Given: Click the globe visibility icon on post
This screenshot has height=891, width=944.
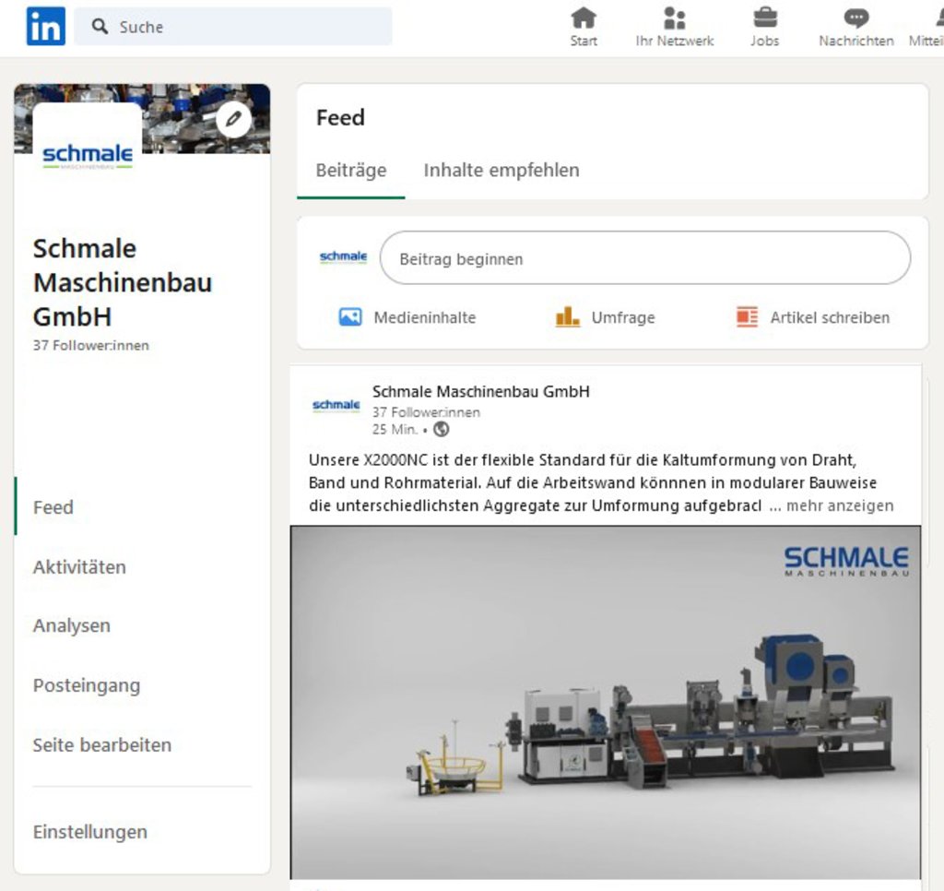Looking at the screenshot, I should 442,430.
